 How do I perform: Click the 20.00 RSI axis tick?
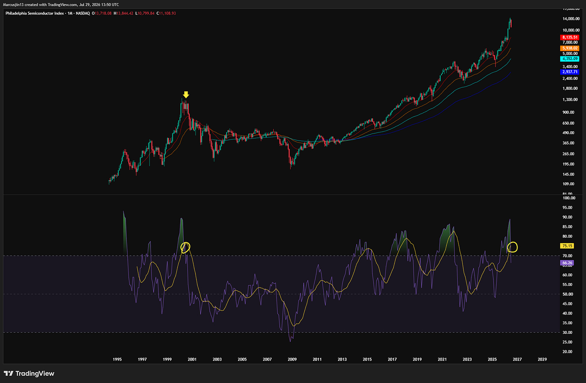click(567, 352)
